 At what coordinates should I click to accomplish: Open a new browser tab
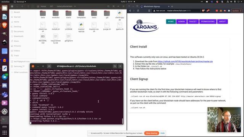[x=172, y=6]
